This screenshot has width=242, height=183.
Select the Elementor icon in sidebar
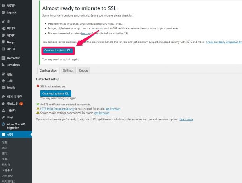[3, 58]
